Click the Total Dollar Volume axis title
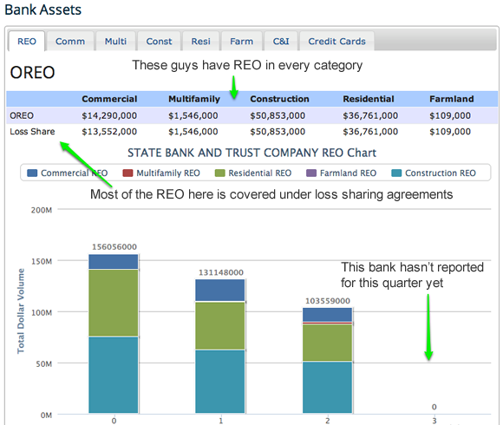Viewport: 503px width, 425px height. (21, 311)
